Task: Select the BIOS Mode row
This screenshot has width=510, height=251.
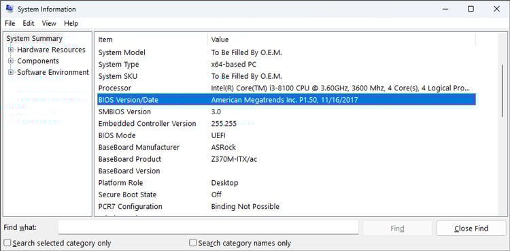Action: (286, 135)
